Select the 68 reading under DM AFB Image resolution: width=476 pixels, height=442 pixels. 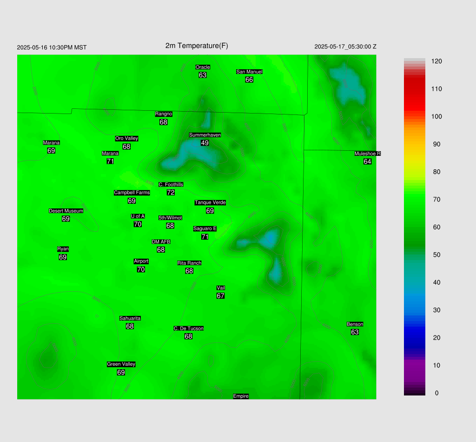[x=161, y=250]
